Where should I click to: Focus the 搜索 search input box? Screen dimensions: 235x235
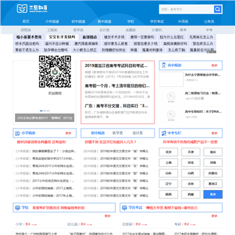pyautogui.click(x=186, y=9)
